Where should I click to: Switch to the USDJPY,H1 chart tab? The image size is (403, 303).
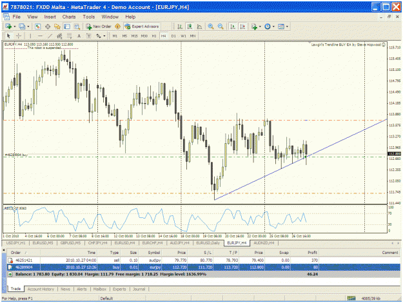point(15,243)
